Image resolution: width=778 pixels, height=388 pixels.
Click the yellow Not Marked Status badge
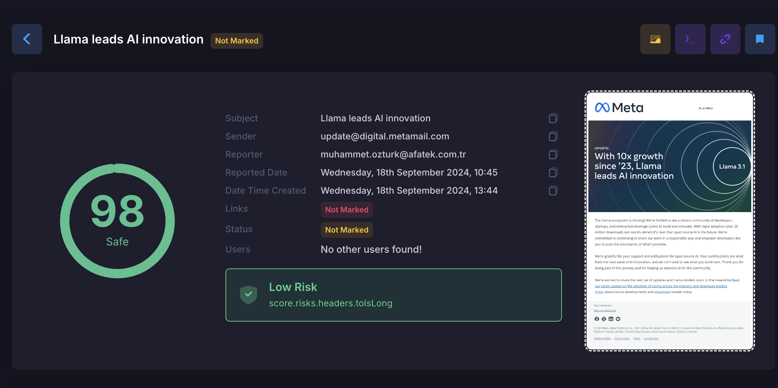pyautogui.click(x=347, y=230)
